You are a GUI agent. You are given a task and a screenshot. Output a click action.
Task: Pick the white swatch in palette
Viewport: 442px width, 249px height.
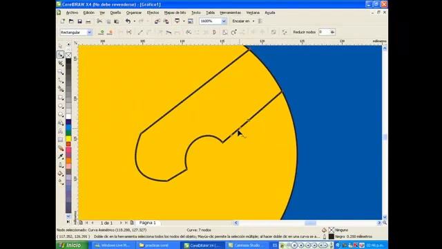pyautogui.click(x=68, y=117)
